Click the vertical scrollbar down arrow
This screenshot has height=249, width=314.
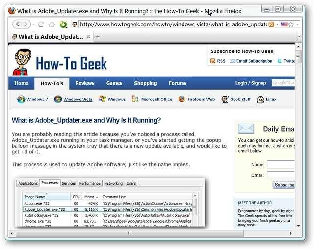pyautogui.click(x=298, y=226)
